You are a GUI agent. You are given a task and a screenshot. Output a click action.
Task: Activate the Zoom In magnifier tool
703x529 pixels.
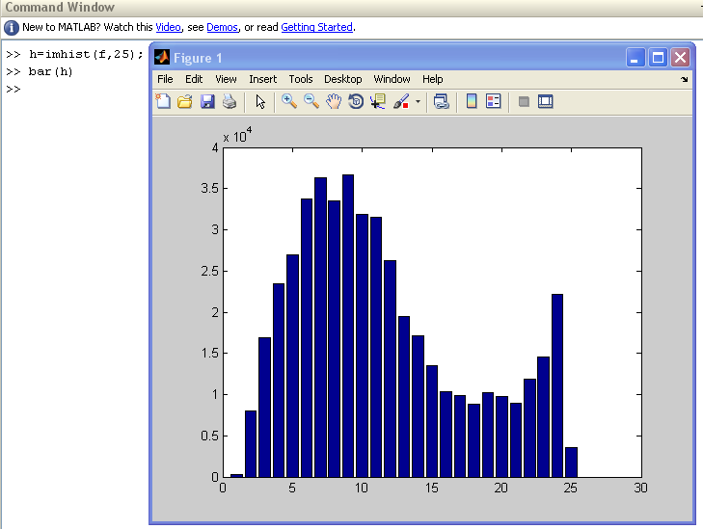point(289,101)
